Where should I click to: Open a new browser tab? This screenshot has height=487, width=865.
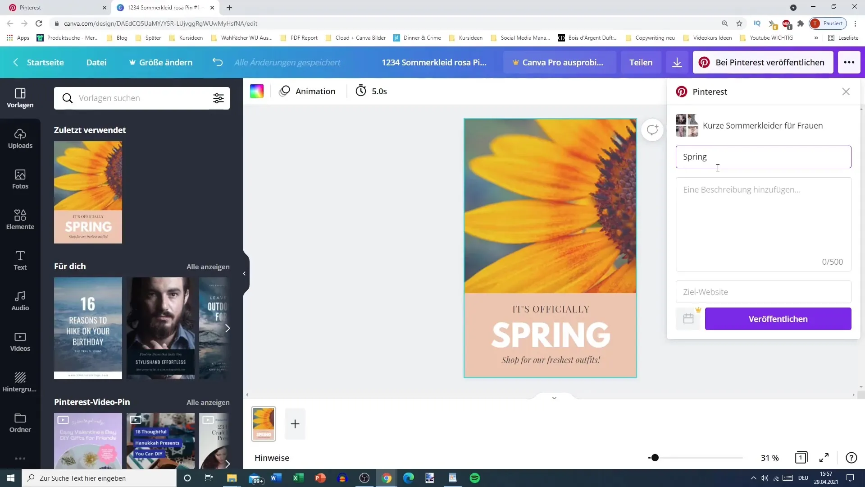(x=229, y=8)
